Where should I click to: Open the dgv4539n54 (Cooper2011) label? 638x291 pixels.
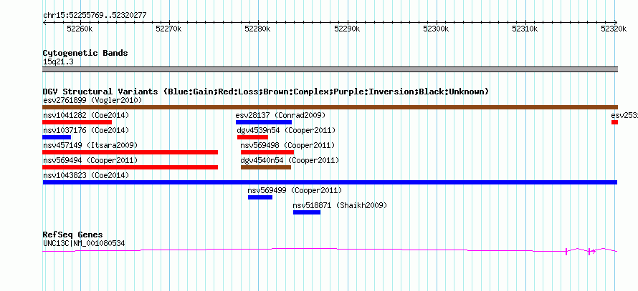pos(287,130)
